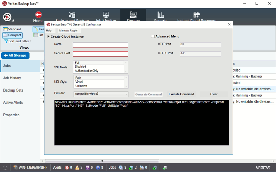Click the Name input field

[100, 45]
